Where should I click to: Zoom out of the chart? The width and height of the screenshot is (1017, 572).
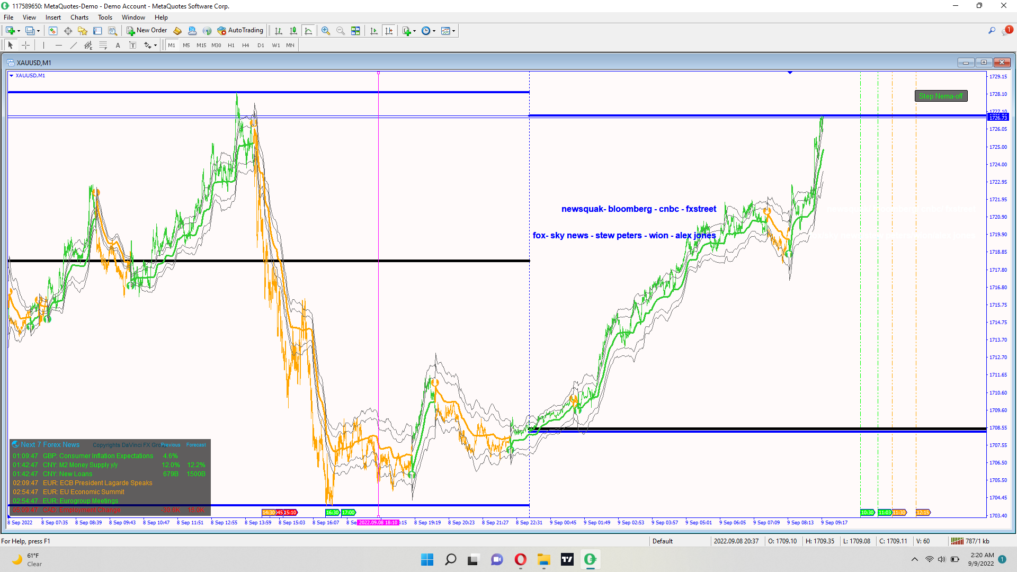(x=341, y=31)
